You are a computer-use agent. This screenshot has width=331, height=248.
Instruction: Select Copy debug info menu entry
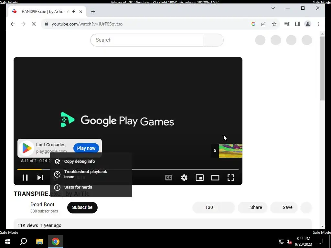coord(91,161)
